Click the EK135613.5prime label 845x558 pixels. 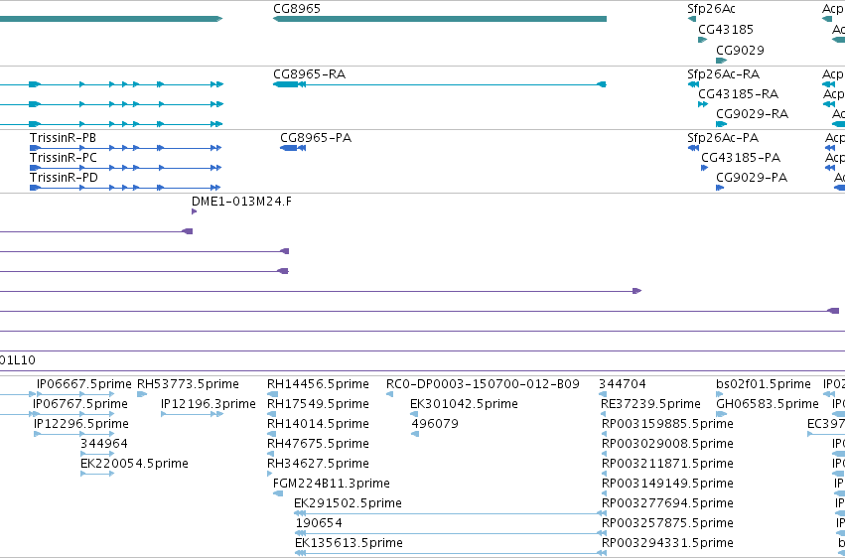349,543
